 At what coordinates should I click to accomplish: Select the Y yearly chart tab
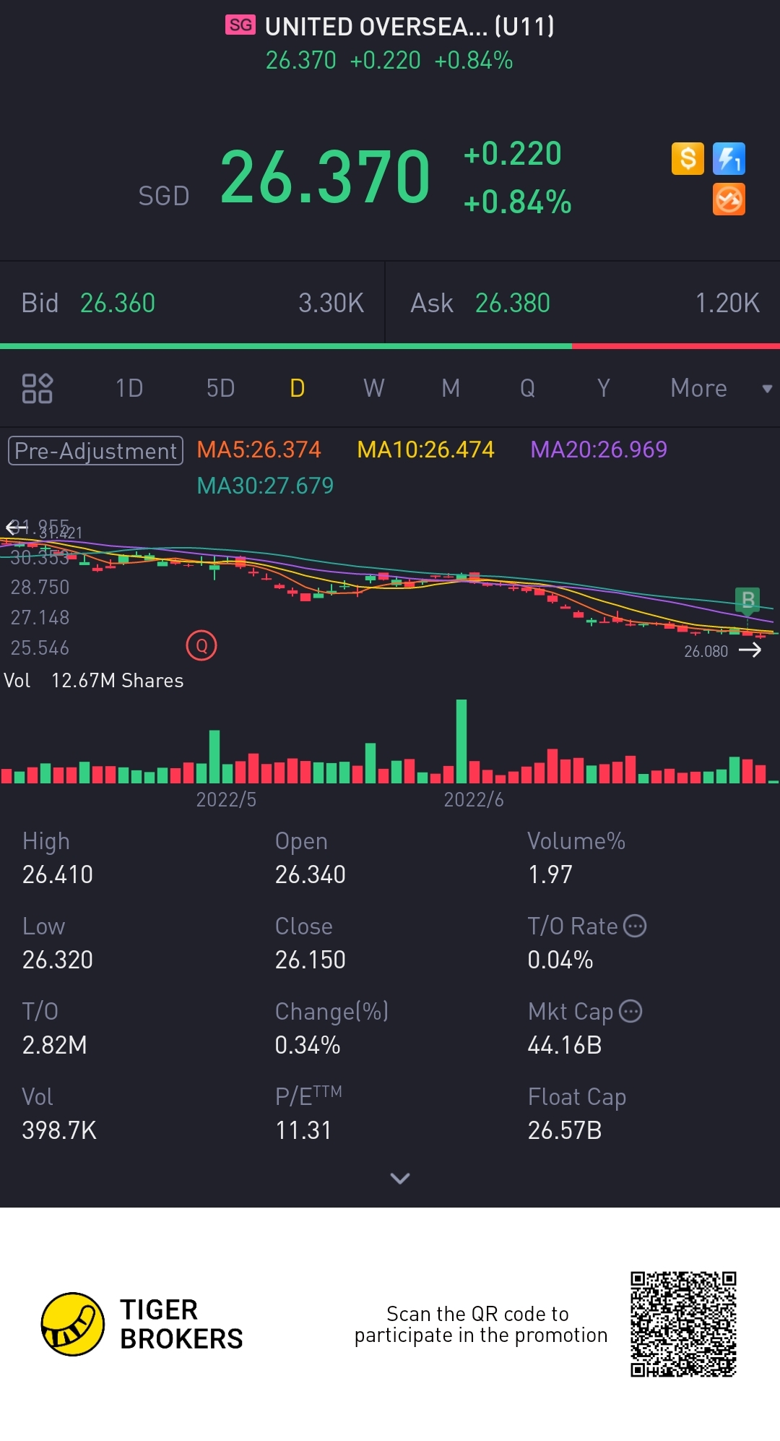(x=604, y=388)
